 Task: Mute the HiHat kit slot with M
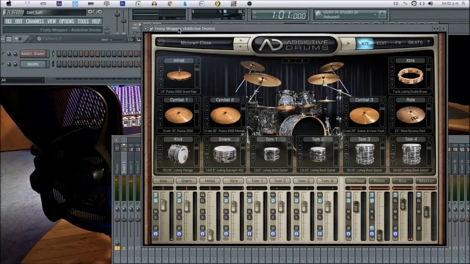tap(161, 80)
